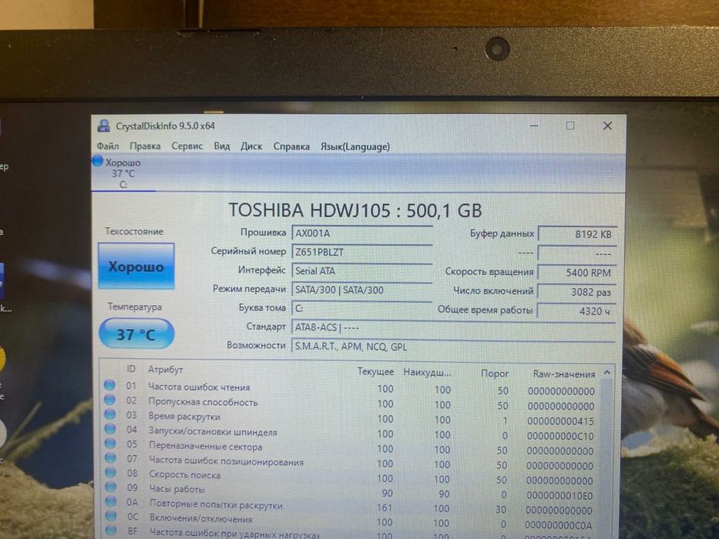Click the Буква тома field C:
Image resolution: width=719 pixels, height=539 pixels.
coord(361,309)
